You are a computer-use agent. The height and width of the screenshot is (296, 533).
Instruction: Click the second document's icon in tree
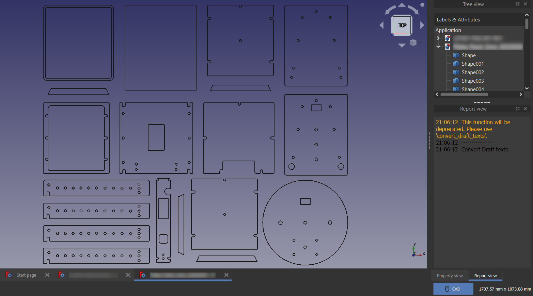click(x=448, y=47)
